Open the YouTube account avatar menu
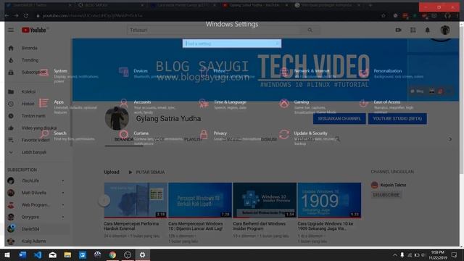This screenshot has height=261, width=464. point(444,30)
